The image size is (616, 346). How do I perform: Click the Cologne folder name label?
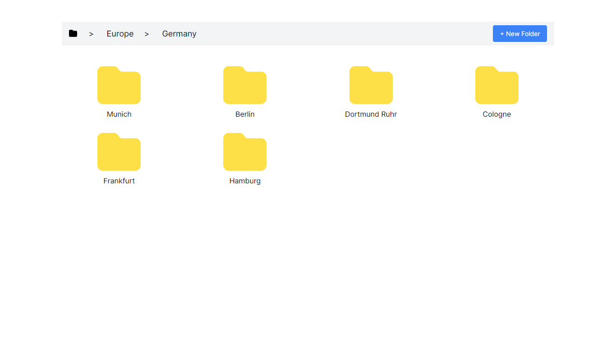(496, 114)
